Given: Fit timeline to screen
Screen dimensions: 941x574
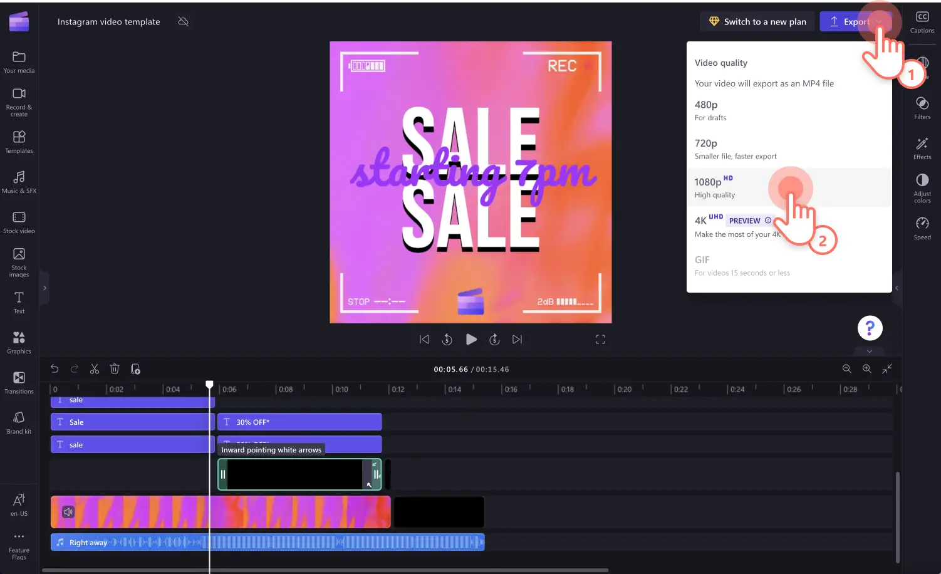Looking at the screenshot, I should tap(887, 369).
